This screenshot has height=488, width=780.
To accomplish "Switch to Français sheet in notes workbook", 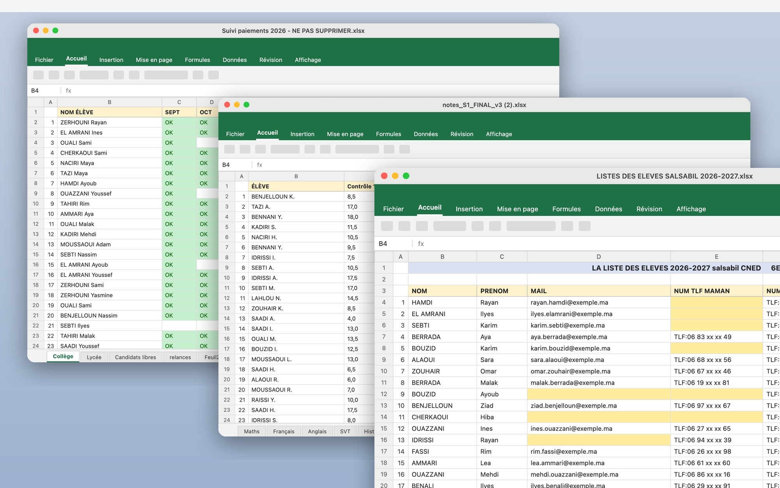I will click(x=284, y=431).
